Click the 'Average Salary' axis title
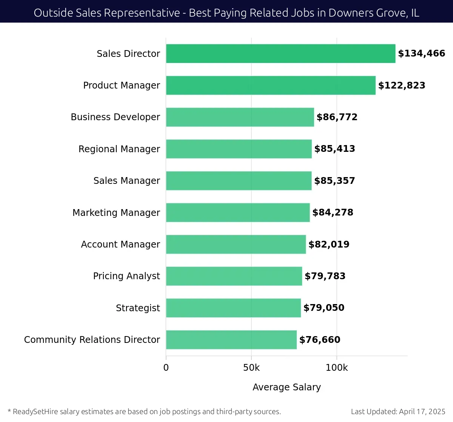This screenshot has width=453, height=422. click(x=287, y=387)
